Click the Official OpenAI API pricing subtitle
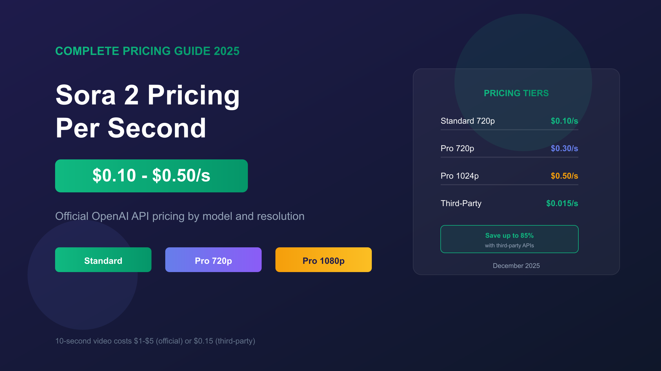Image resolution: width=661 pixels, height=371 pixels. (180, 216)
